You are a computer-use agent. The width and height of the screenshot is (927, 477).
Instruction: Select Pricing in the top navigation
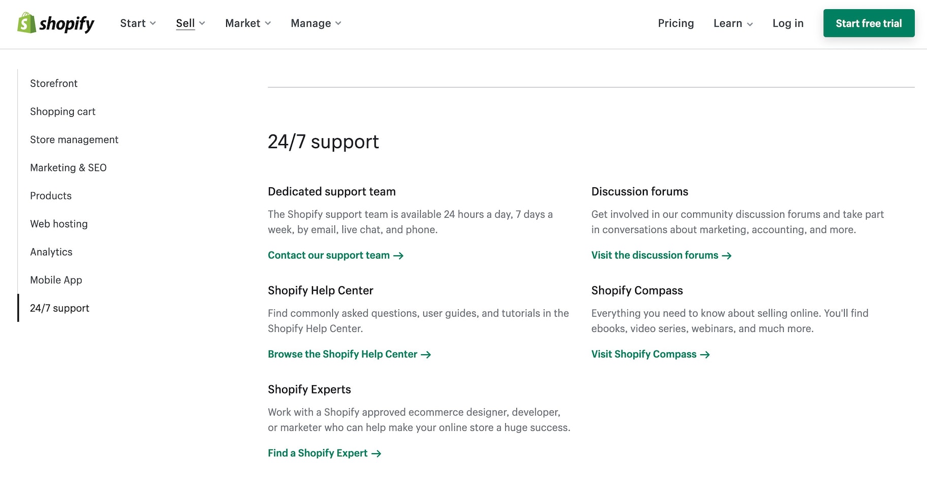coord(675,23)
